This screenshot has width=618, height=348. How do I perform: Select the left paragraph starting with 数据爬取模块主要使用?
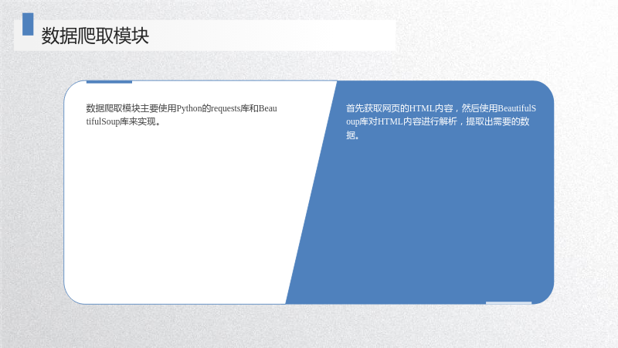click(x=182, y=114)
